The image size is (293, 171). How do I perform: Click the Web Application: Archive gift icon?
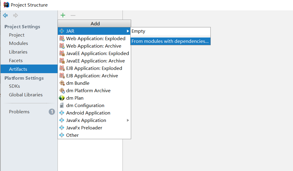point(62,46)
